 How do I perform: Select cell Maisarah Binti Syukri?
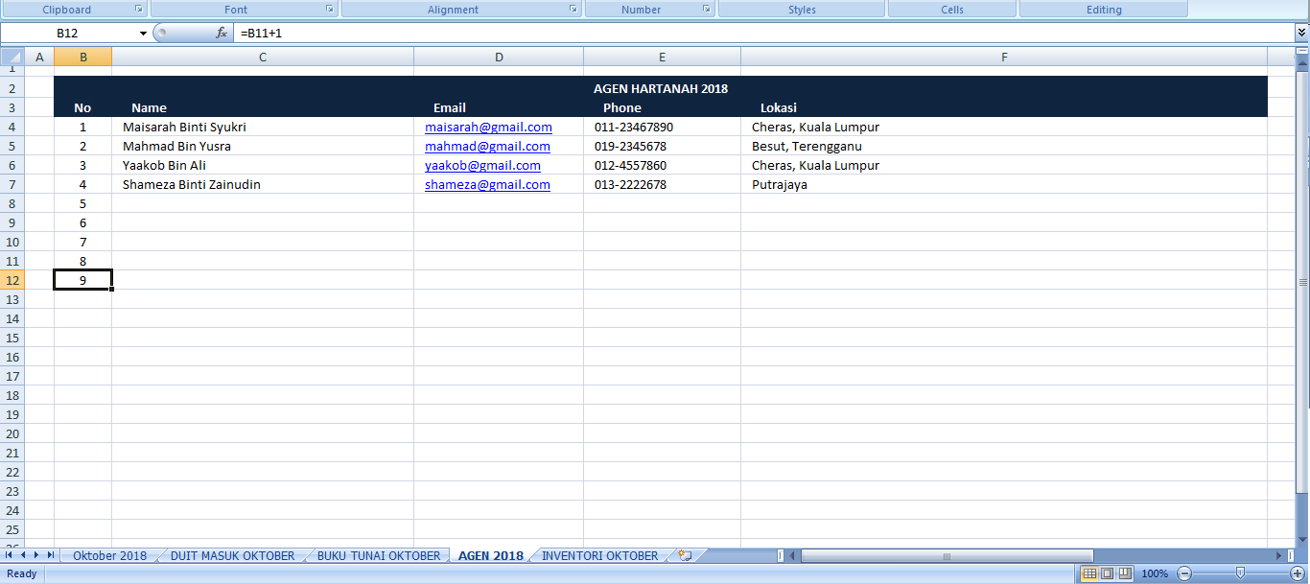[263, 127]
